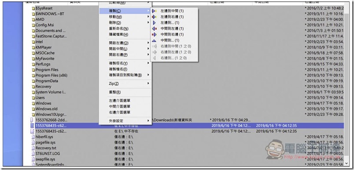Screen dimensions: 354x170
Task: Select the PerfLogs folder icon
Action: point(33,65)
